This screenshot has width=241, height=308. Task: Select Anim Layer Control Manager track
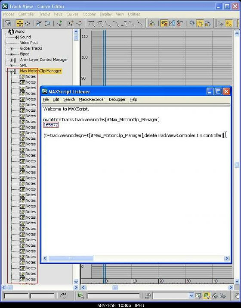tap(44, 60)
